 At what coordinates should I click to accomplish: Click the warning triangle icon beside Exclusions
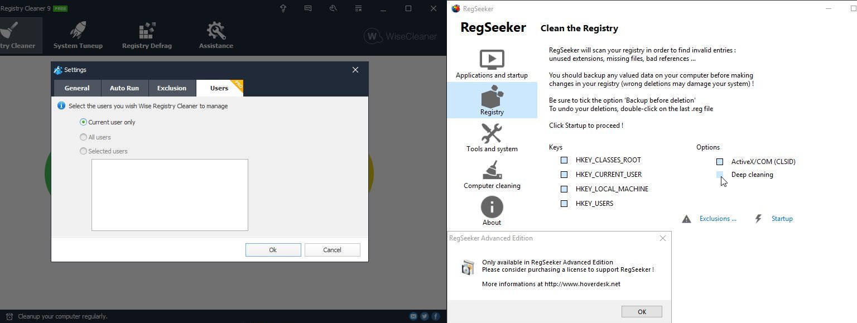pos(687,219)
